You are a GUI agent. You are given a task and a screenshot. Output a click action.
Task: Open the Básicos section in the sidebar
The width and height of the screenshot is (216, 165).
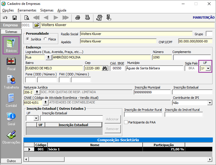11,45
